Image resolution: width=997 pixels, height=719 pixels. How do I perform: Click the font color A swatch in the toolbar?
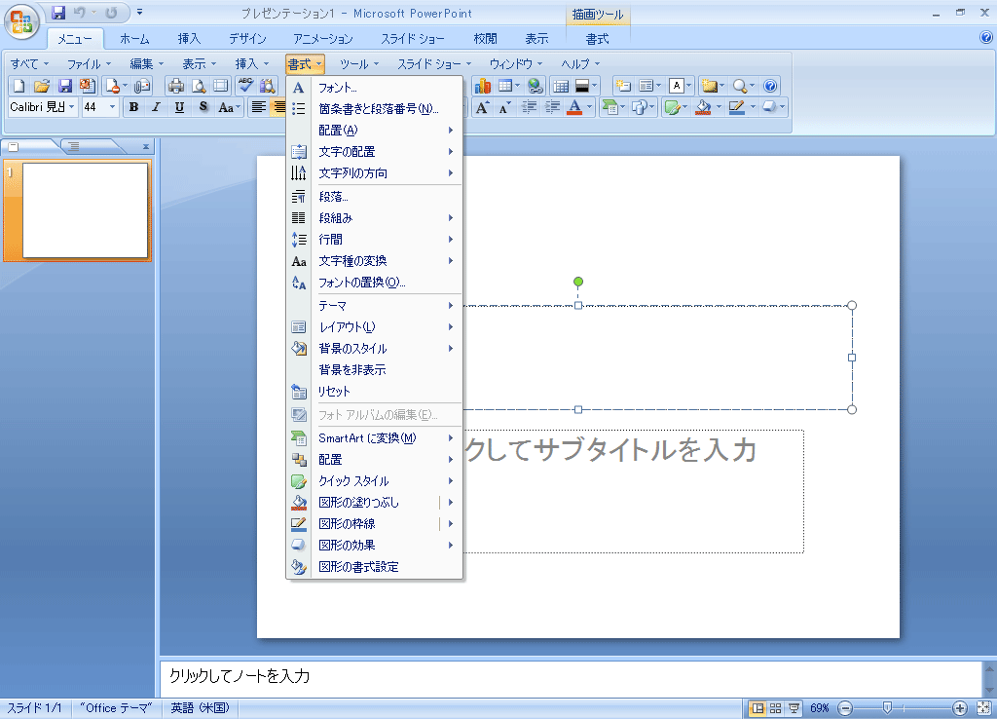pyautogui.click(x=574, y=107)
